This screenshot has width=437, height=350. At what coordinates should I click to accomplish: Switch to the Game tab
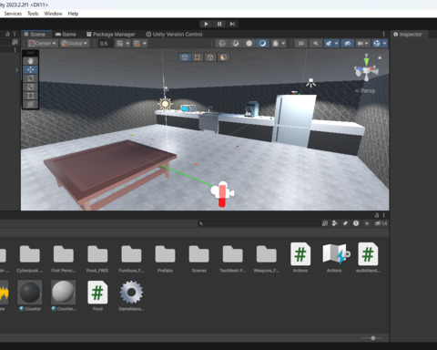[66, 35]
